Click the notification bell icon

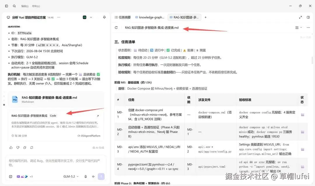coord(104,17)
